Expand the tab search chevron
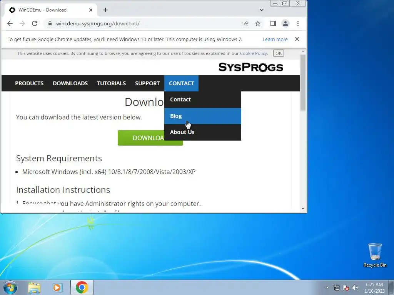 262,10
